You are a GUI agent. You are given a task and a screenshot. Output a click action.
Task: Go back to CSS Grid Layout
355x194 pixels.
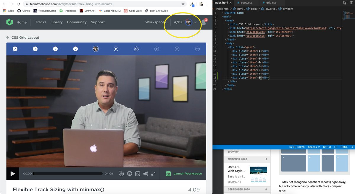(23, 38)
